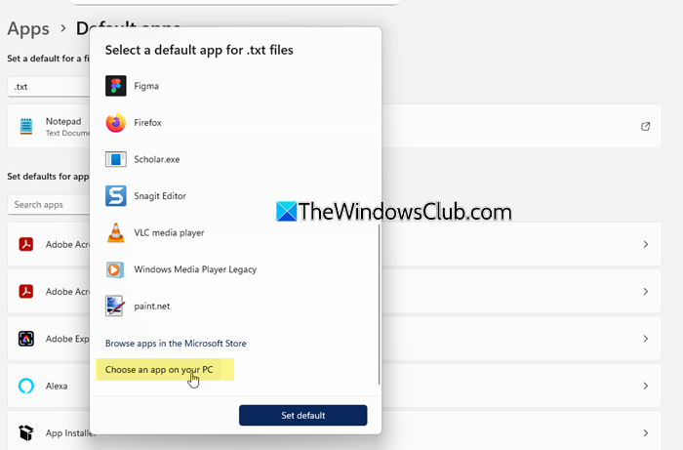Expand the App Installer row chevron
The width and height of the screenshot is (683, 450).
pyautogui.click(x=646, y=432)
